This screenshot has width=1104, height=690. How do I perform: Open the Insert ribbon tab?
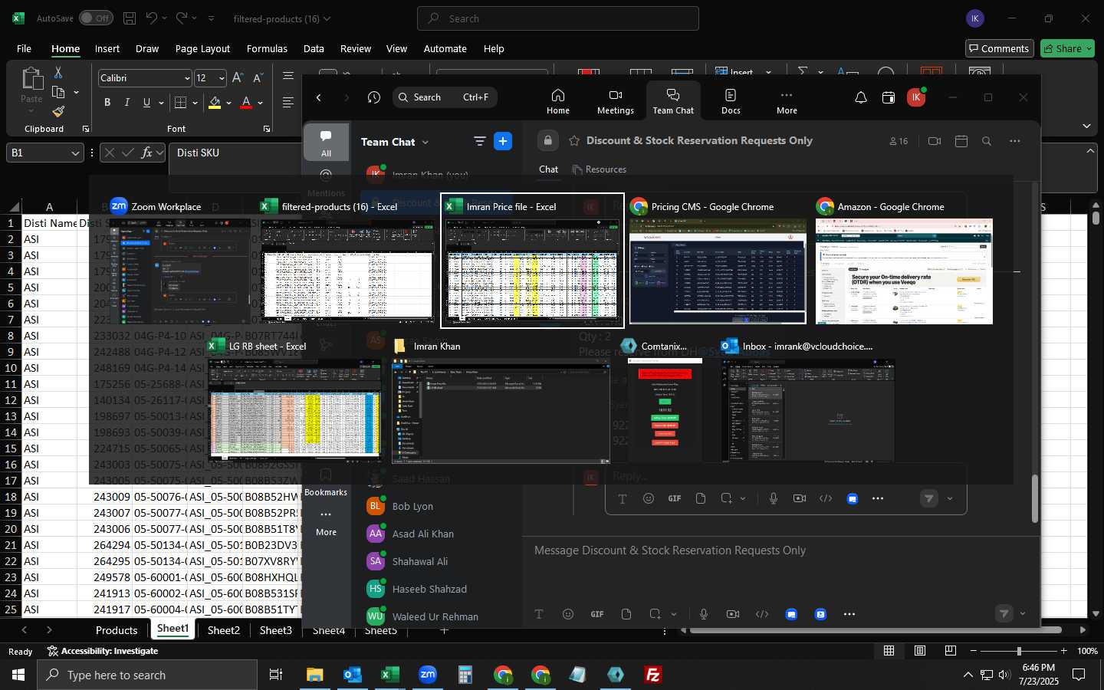tap(107, 48)
